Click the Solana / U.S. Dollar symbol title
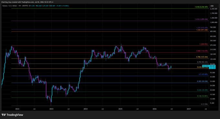220x119 pixels. tap(9, 6)
